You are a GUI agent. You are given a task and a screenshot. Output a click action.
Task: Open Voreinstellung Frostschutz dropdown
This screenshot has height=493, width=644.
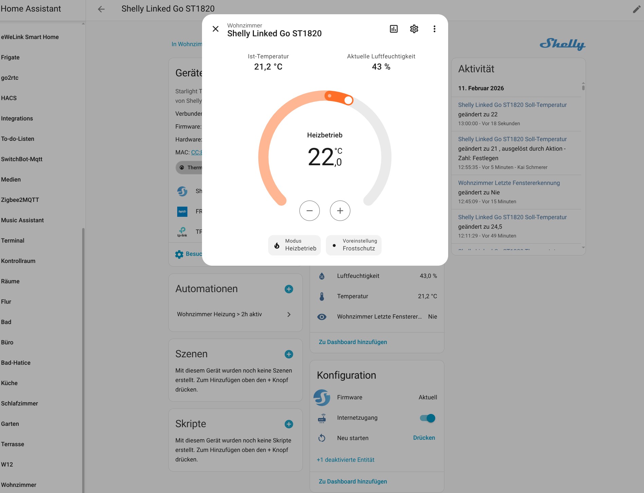click(354, 245)
